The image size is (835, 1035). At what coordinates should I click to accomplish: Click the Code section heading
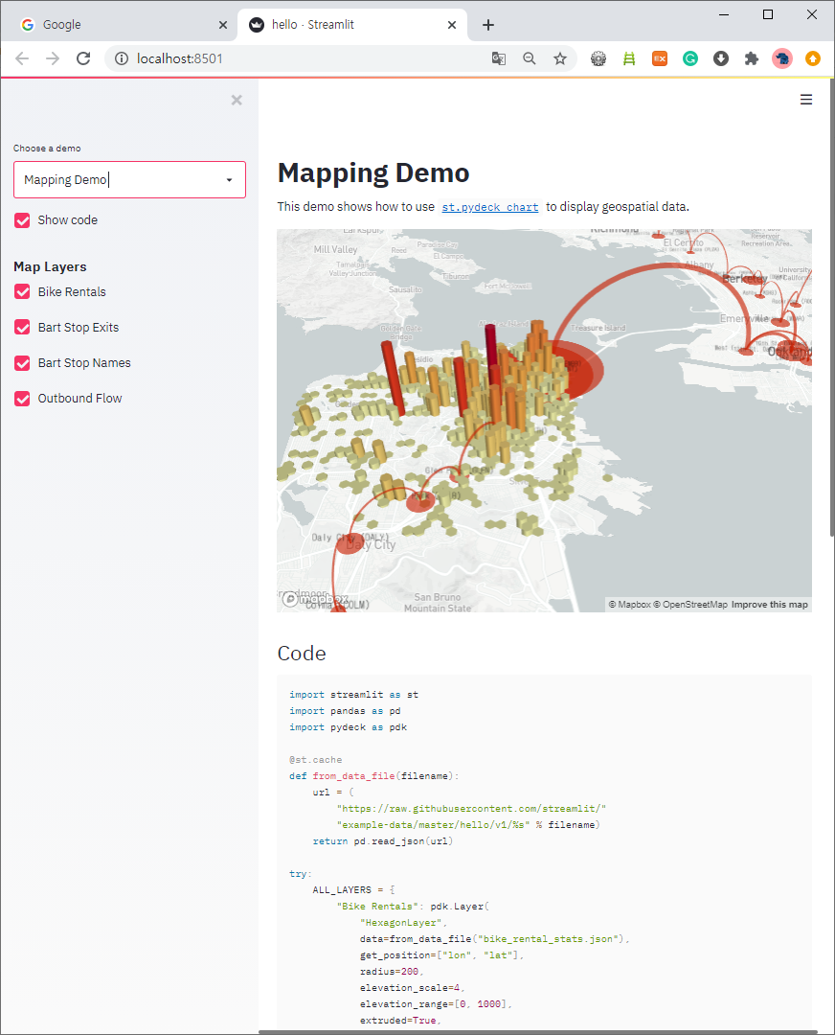click(302, 654)
